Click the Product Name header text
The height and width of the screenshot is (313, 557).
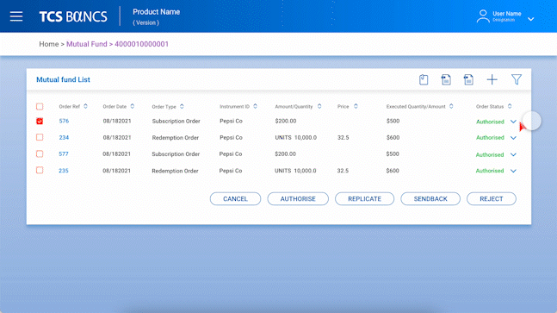[x=157, y=12]
